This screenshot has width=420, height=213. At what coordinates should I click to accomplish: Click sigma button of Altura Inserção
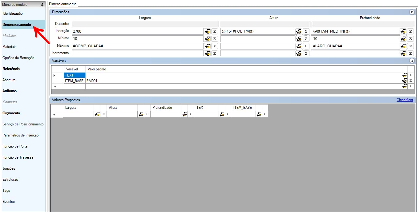tap(306, 31)
